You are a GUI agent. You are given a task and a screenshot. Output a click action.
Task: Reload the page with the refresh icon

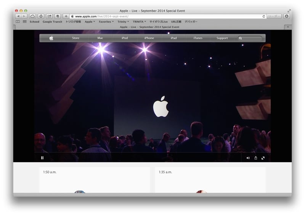click(263, 16)
